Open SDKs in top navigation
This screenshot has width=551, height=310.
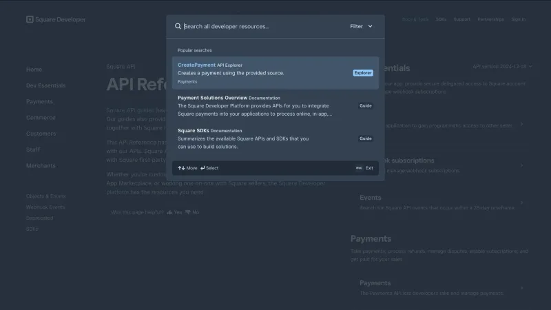[x=441, y=19]
